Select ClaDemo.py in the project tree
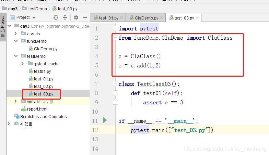This screenshot has height=155, width=269. tap(43, 49)
